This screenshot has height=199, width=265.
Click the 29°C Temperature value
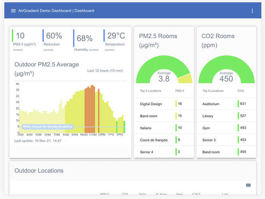click(116, 36)
